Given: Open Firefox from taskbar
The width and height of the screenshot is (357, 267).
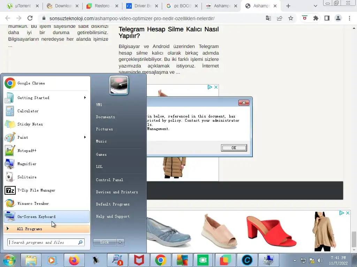Looking at the screenshot, I should [74, 260].
